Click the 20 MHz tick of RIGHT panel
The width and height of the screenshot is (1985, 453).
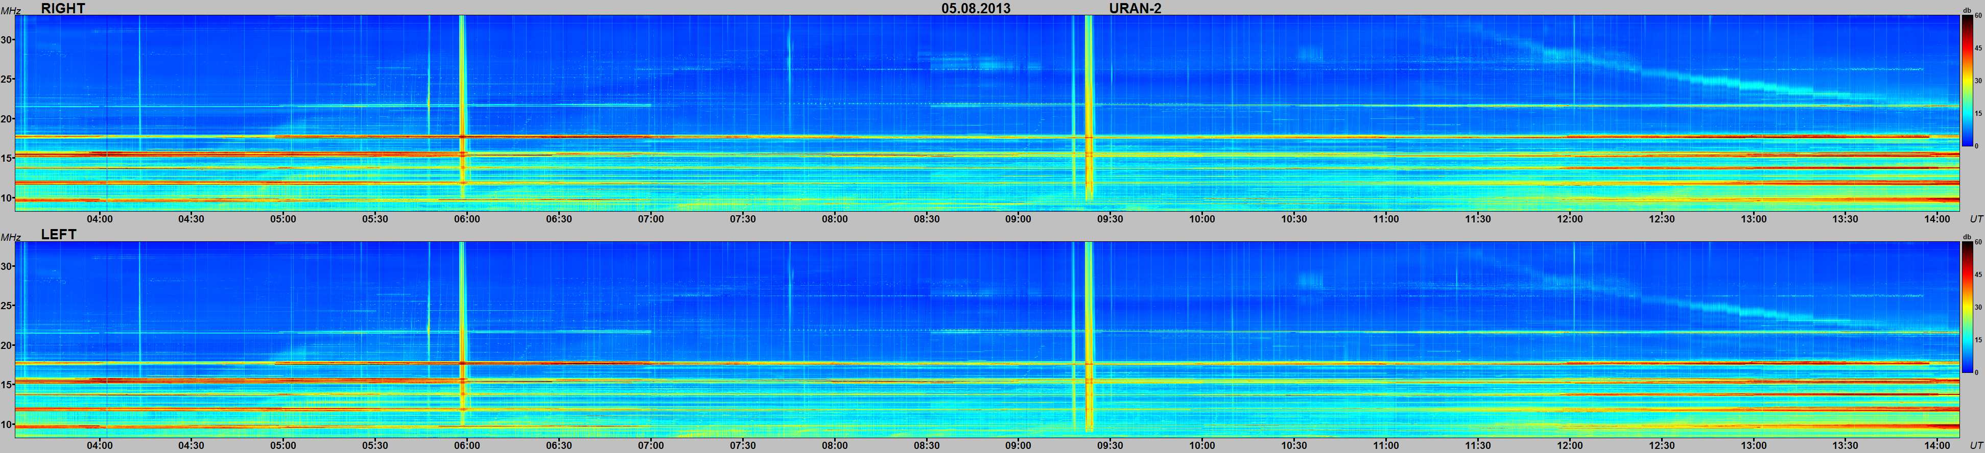[7, 118]
